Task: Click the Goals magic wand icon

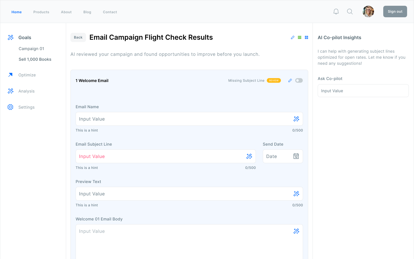Action: pyautogui.click(x=11, y=37)
